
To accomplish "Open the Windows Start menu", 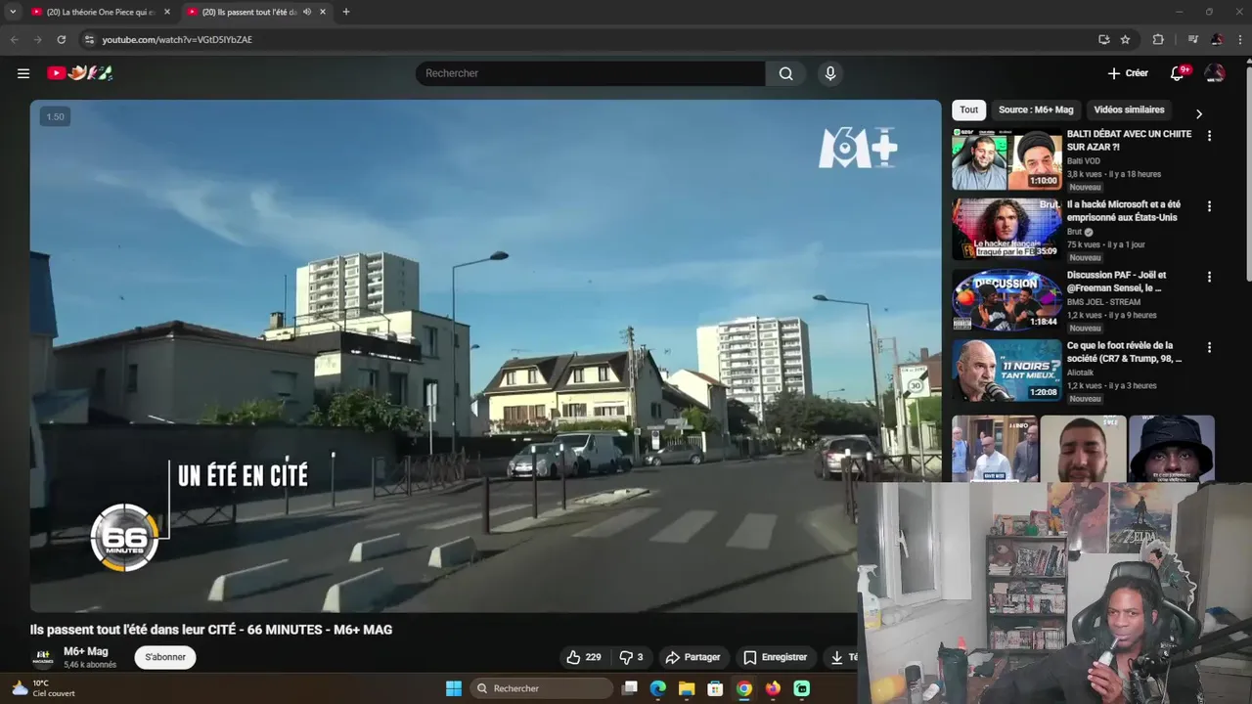I will [454, 688].
